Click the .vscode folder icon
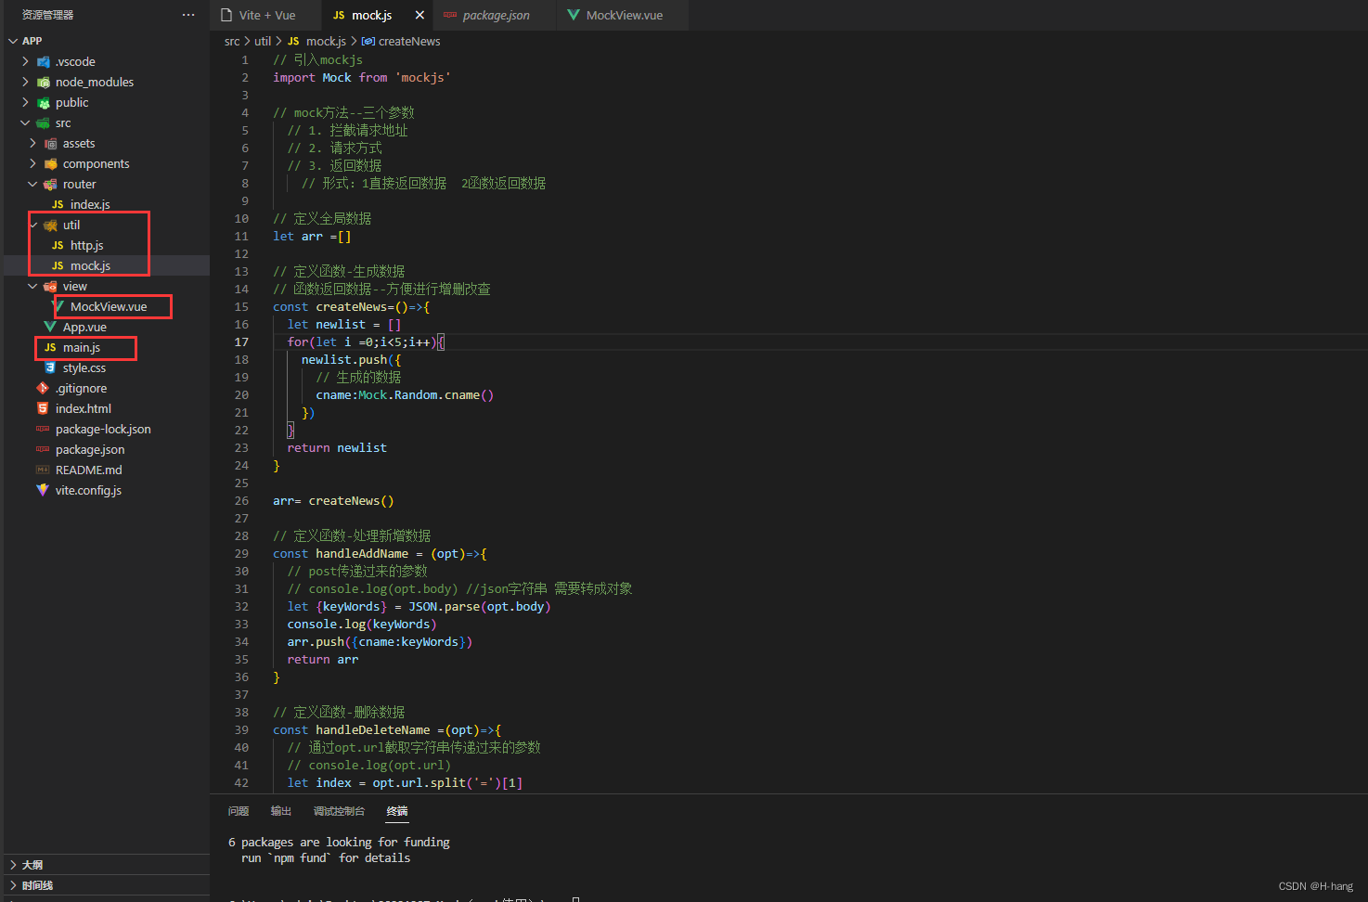Screen dimensions: 1368x902 coord(43,61)
